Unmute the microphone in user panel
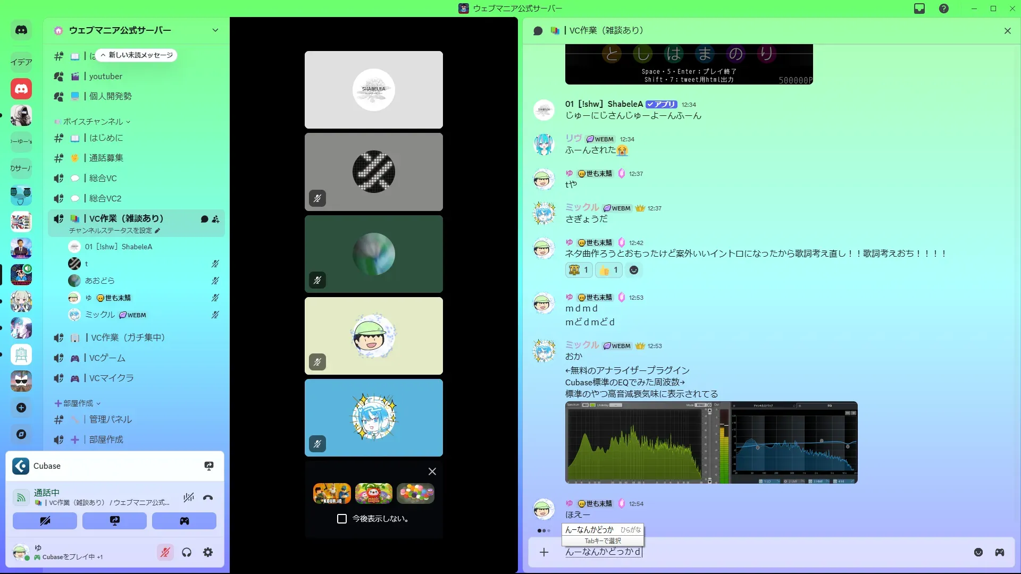The width and height of the screenshot is (1021, 574). pyautogui.click(x=165, y=553)
